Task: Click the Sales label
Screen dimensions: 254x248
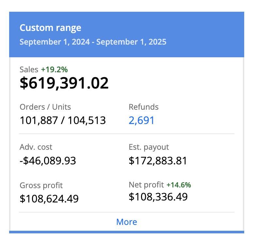Action: 29,69
